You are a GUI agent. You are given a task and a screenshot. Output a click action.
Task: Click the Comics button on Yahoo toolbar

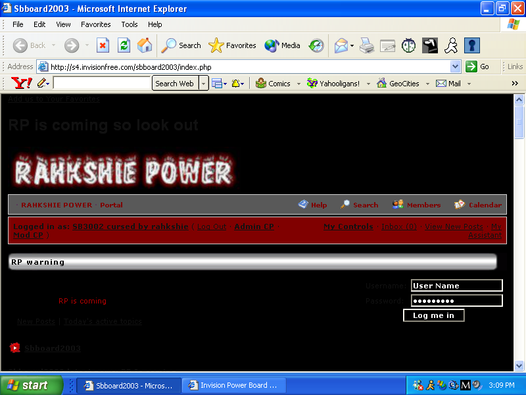point(273,84)
